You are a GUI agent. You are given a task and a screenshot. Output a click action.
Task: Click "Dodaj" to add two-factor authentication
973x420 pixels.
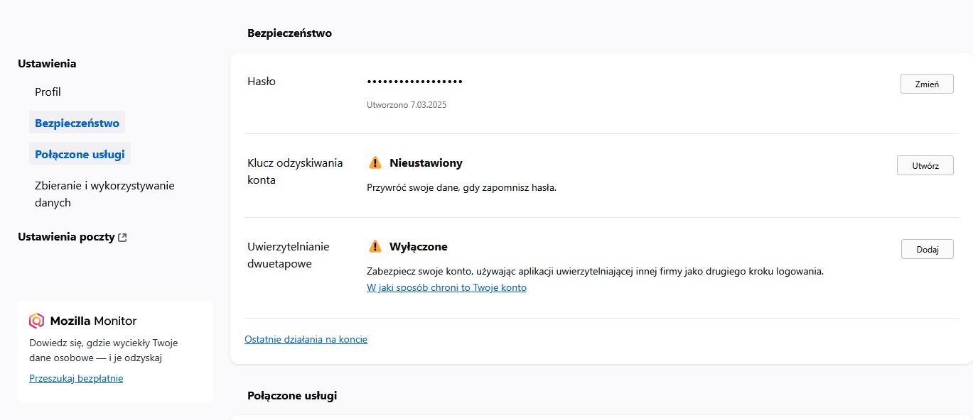(927, 248)
